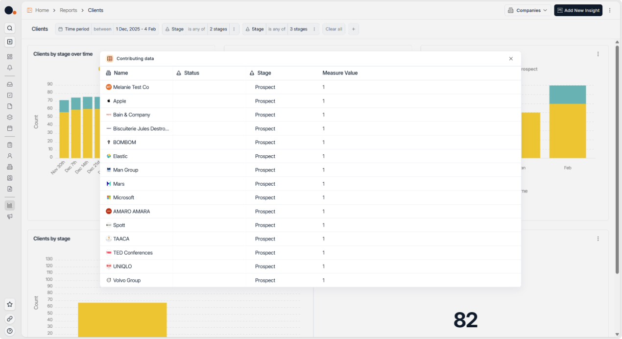622x339 pixels.
Task: Sort by the Name column header
Action: click(x=120, y=73)
